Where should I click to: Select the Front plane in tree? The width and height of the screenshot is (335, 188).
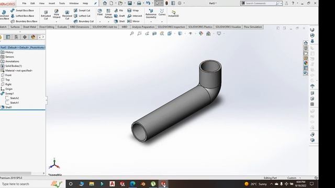point(8,75)
